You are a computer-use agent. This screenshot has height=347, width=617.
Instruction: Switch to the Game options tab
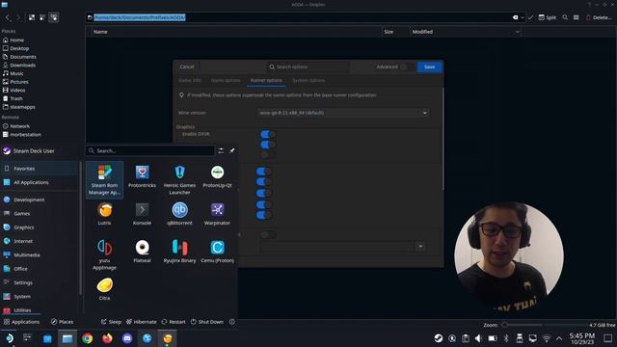point(226,80)
